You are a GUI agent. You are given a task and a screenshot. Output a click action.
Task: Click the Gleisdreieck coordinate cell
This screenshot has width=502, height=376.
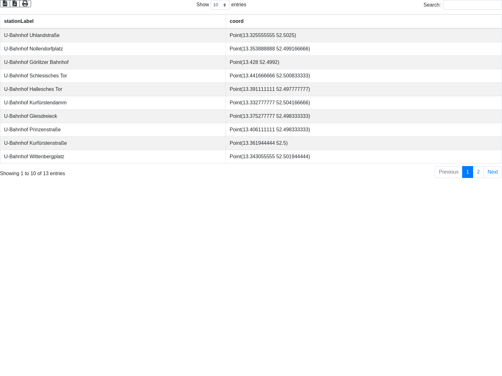(270, 116)
